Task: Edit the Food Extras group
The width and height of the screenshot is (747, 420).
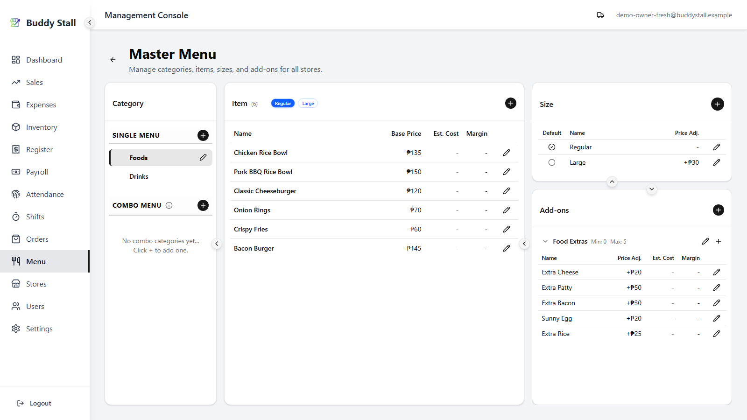Action: click(x=705, y=241)
